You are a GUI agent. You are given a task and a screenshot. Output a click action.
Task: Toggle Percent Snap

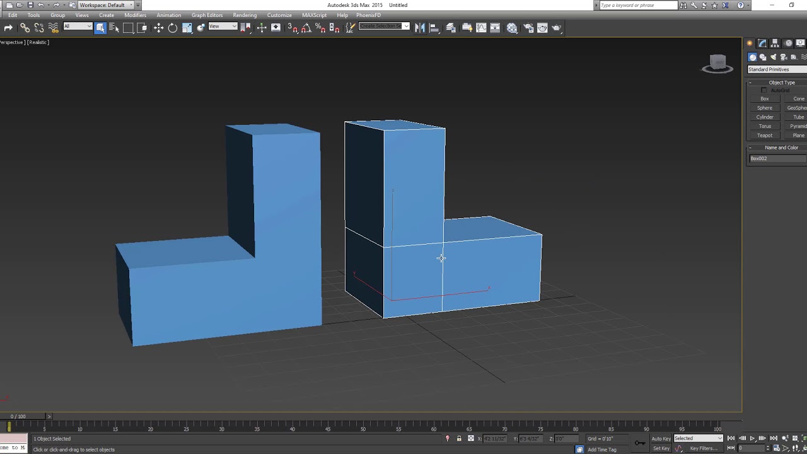tap(320, 28)
